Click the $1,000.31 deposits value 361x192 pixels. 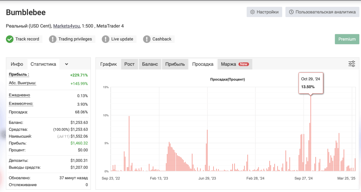79,161
